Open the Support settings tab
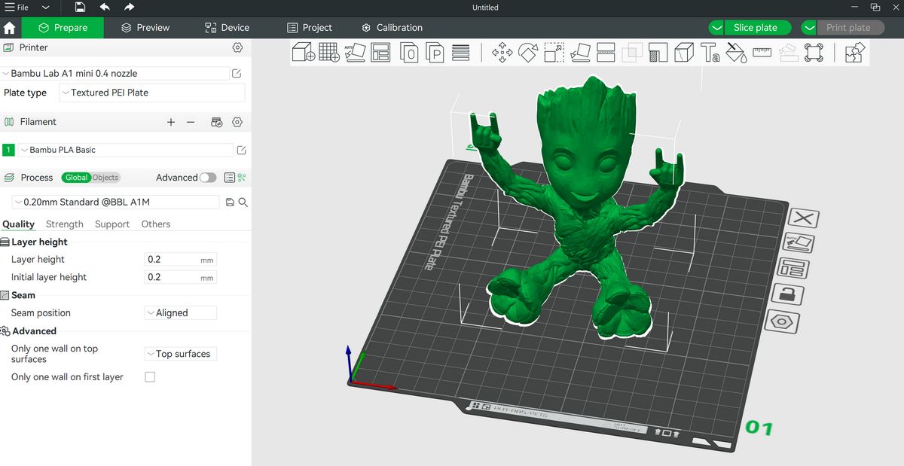 point(112,224)
